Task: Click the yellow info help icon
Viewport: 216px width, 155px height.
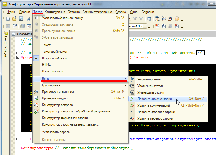Action: [x=177, y=19]
